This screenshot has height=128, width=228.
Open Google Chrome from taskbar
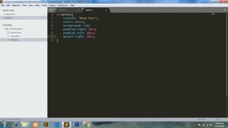[x=87, y=125]
